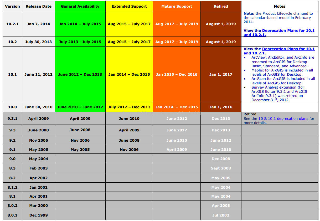Follow the 10 & 10.1 deprecation plans link

click(283, 119)
